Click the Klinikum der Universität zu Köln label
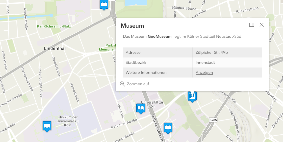The image size is (283, 142). (68, 121)
